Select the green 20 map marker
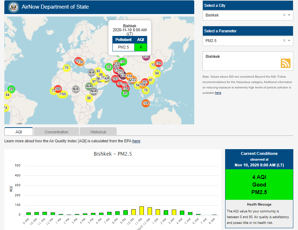Viewport: 298px width, 230px height. tap(125, 93)
